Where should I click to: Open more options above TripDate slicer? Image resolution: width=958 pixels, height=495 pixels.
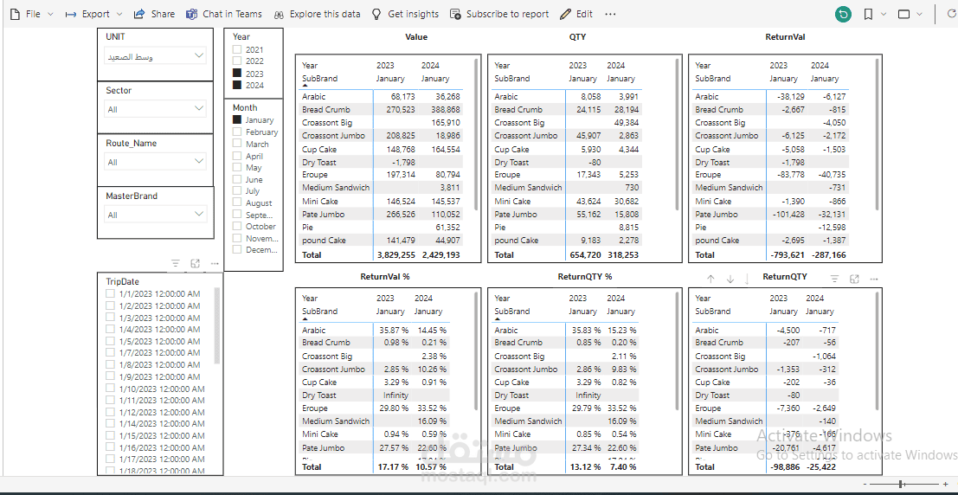(215, 263)
